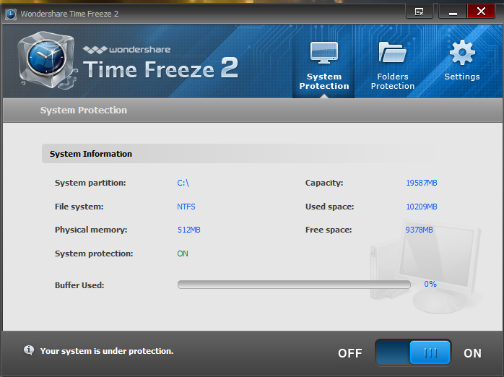The height and width of the screenshot is (377, 504).
Task: Click the 'Physical memory:' label
Action: pyautogui.click(x=91, y=230)
